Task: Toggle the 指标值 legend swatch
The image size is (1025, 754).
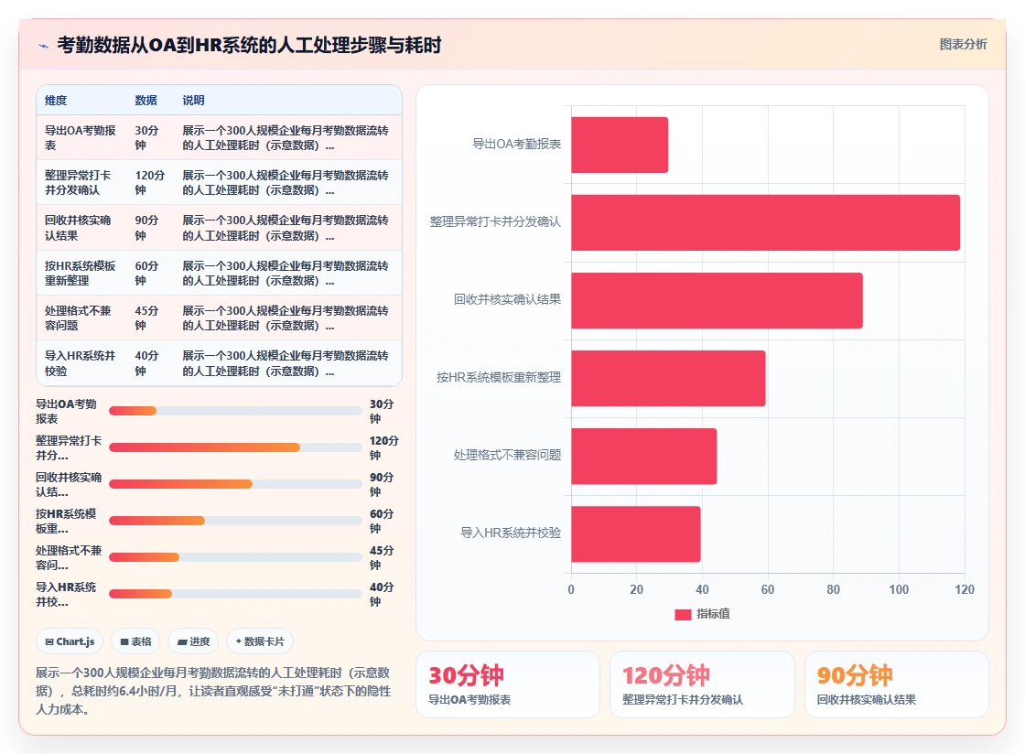Action: coord(683,614)
